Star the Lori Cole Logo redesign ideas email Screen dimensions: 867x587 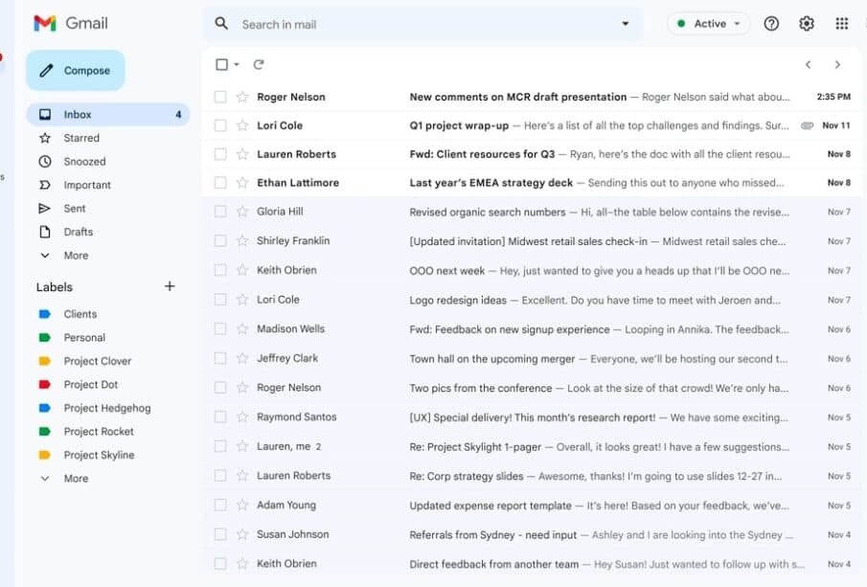[x=242, y=300]
